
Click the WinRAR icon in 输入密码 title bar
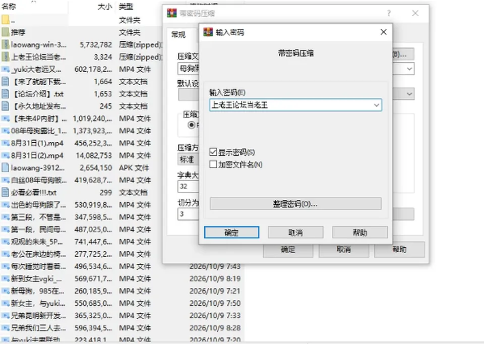tap(208, 32)
